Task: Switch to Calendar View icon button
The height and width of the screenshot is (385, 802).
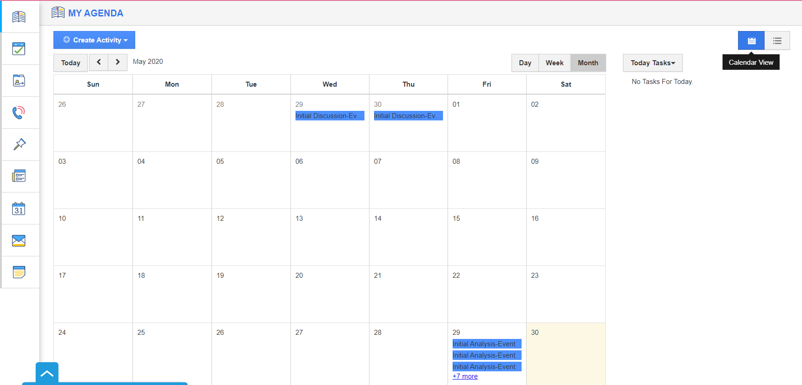Action: coord(751,41)
